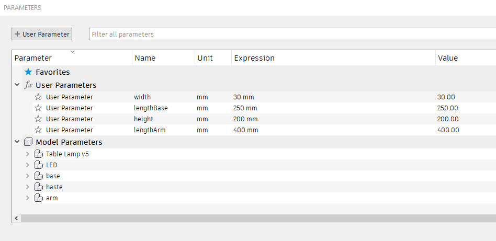Edit the height expression 200 mm
This screenshot has width=496, height=241.
245,119
